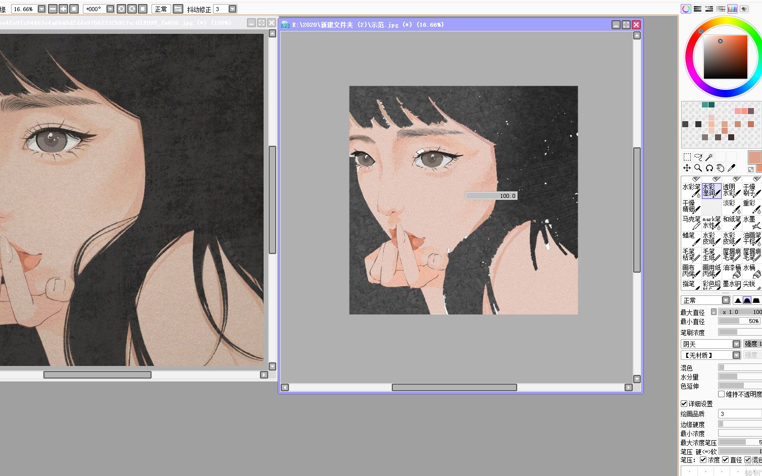Image resolution: width=762 pixels, height=476 pixels.
Task: Choose the 蜡笔 crayon brush
Action: pos(691,239)
